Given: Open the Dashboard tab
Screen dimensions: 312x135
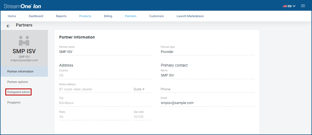Looking at the screenshot, I should pyautogui.click(x=36, y=16).
